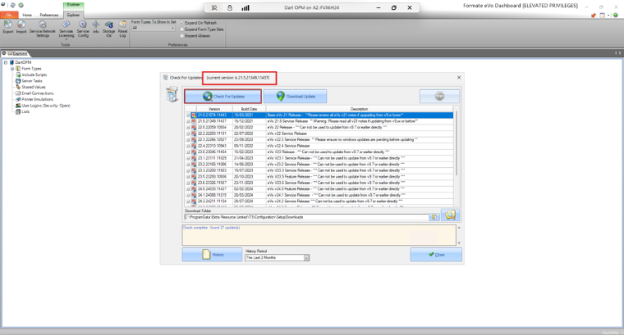Viewport: 624px width, 335px height.
Task: Open the File menu tab
Action: (9, 15)
